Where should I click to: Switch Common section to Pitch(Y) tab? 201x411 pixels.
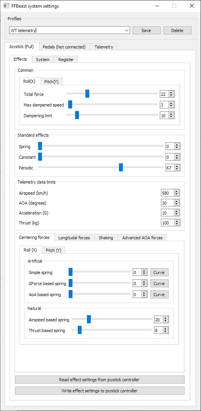pos(51,82)
